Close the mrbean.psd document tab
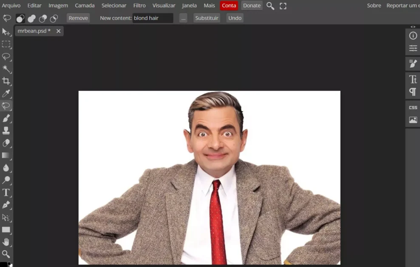 [x=58, y=31]
